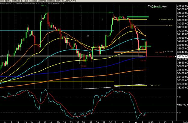Click date label 16 on time axis

tap(45, 122)
